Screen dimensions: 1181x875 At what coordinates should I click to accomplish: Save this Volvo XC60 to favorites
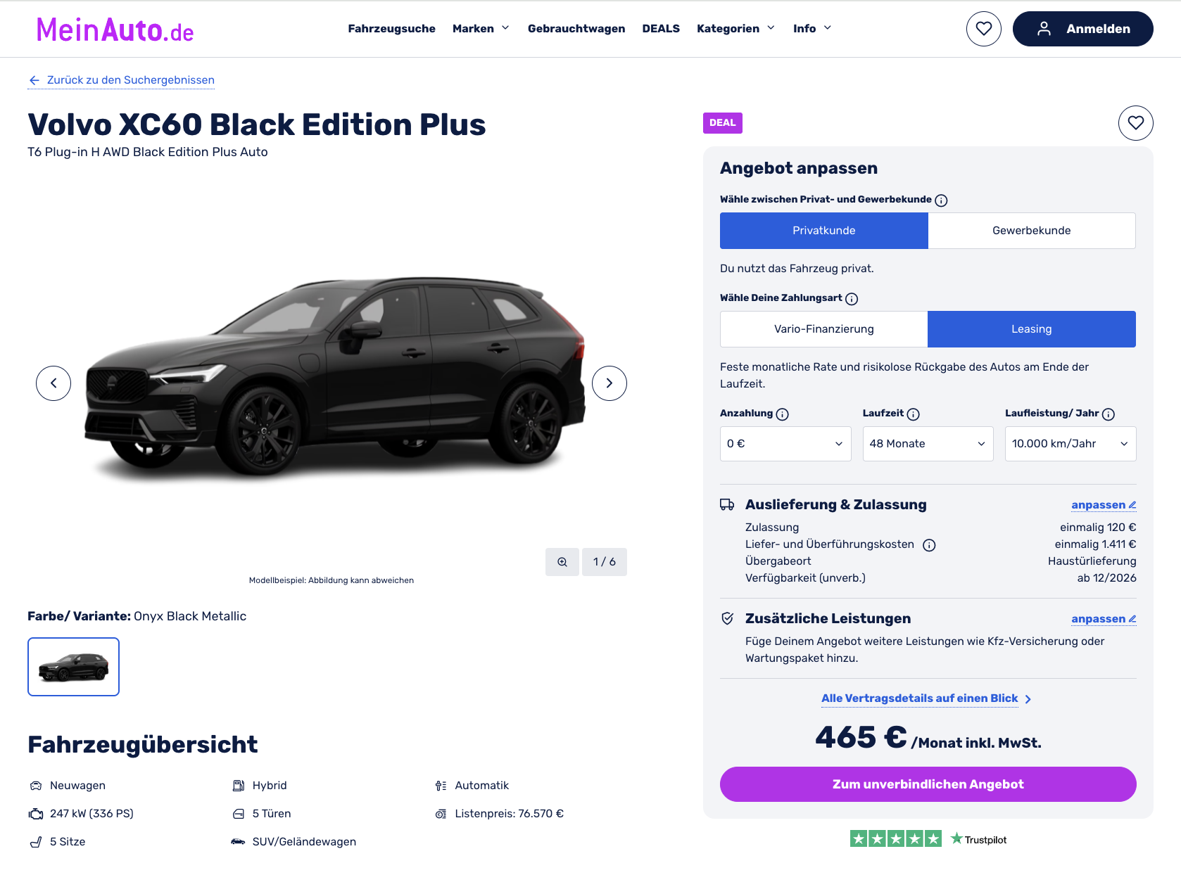(1135, 123)
